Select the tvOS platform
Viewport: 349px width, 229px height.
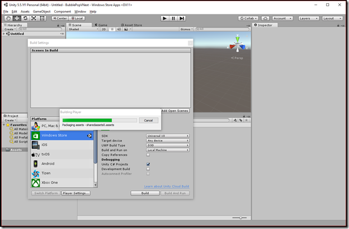click(62, 154)
